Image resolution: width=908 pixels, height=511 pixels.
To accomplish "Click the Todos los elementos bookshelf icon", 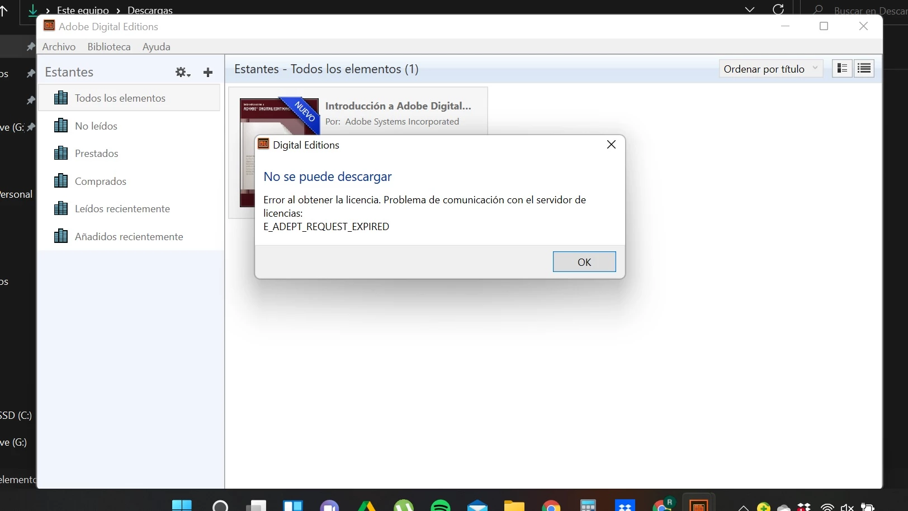I will pyautogui.click(x=61, y=98).
